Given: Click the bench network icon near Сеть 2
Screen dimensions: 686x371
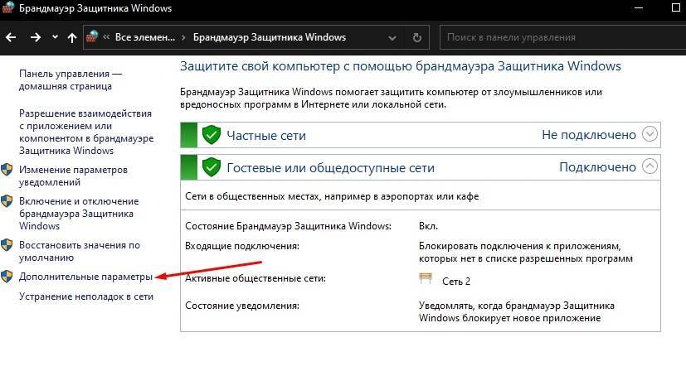Looking at the screenshot, I should tap(428, 281).
